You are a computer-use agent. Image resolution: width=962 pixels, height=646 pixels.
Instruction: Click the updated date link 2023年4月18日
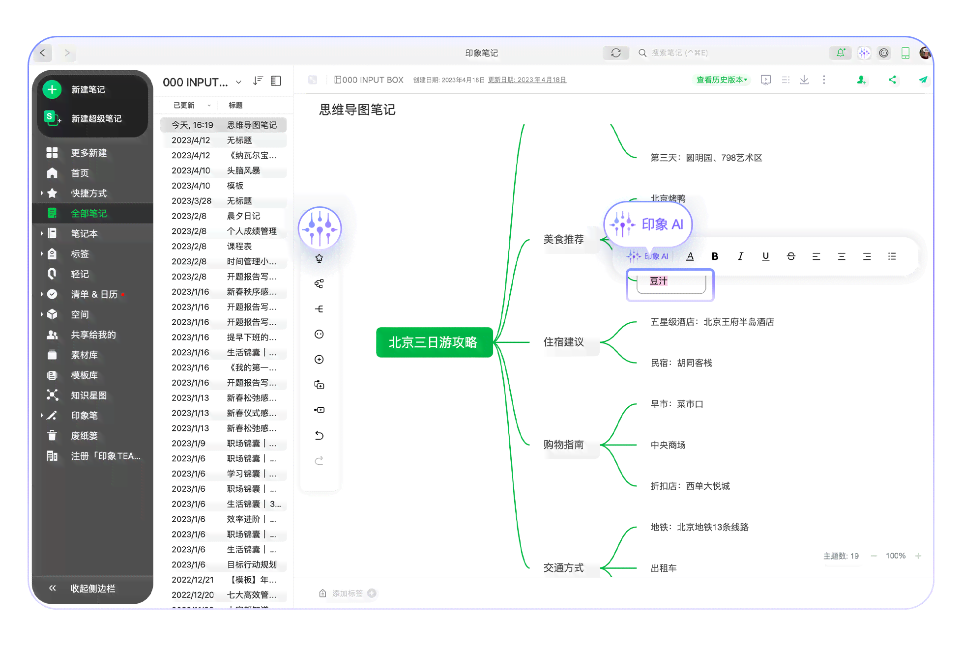(527, 80)
